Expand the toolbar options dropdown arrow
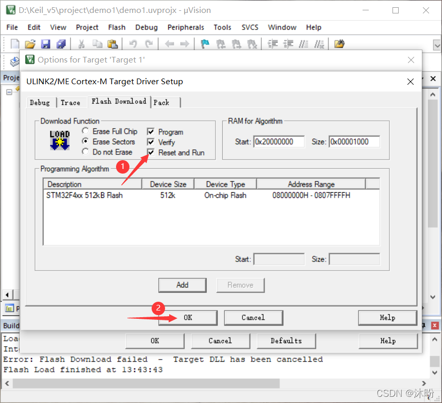The height and width of the screenshot is (403, 442). [437, 45]
